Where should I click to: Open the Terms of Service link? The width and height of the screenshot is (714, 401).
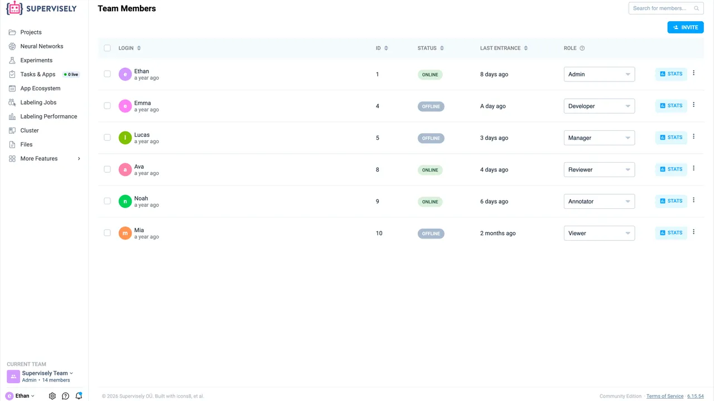(665, 397)
